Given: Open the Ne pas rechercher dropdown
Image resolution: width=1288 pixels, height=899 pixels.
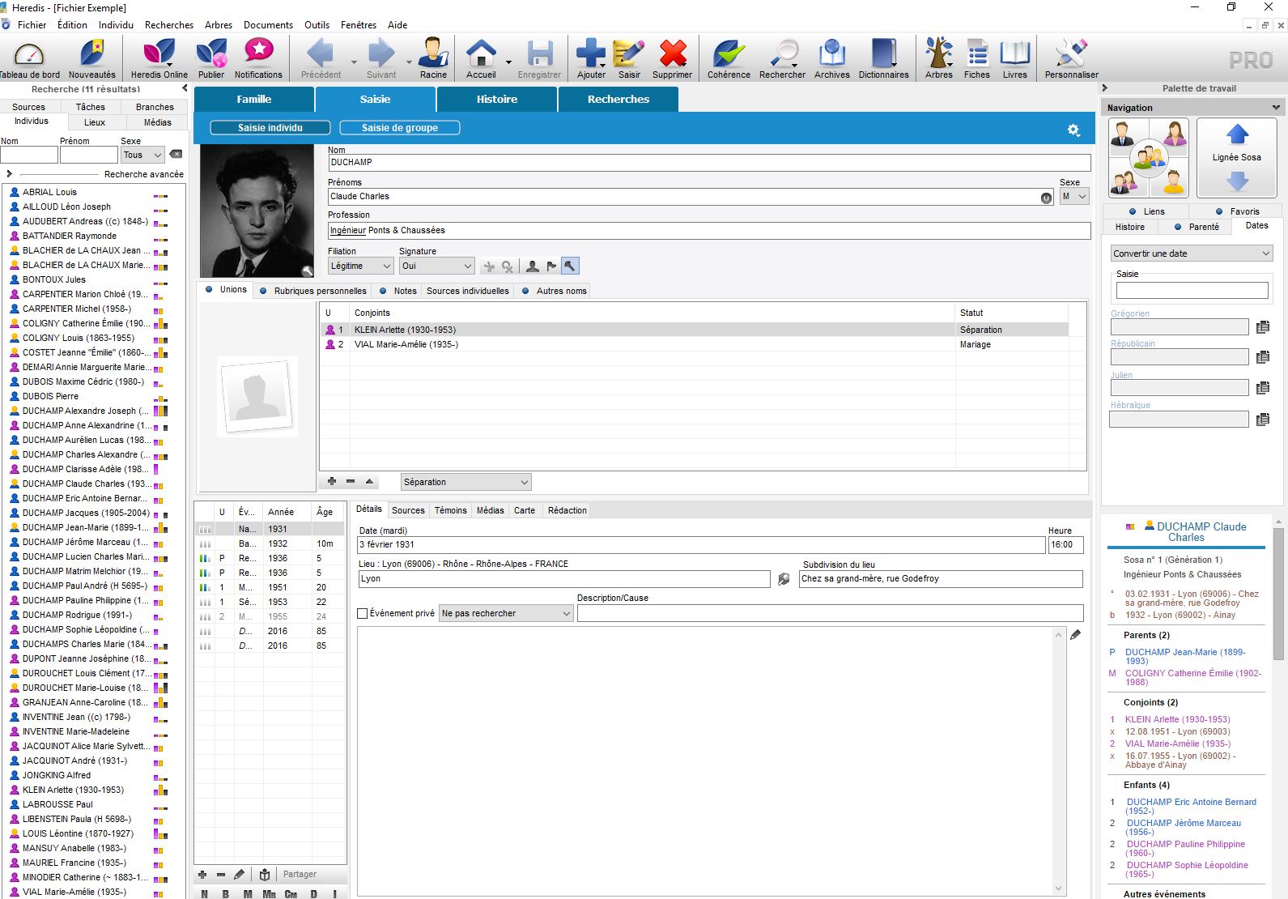Looking at the screenshot, I should (x=506, y=613).
